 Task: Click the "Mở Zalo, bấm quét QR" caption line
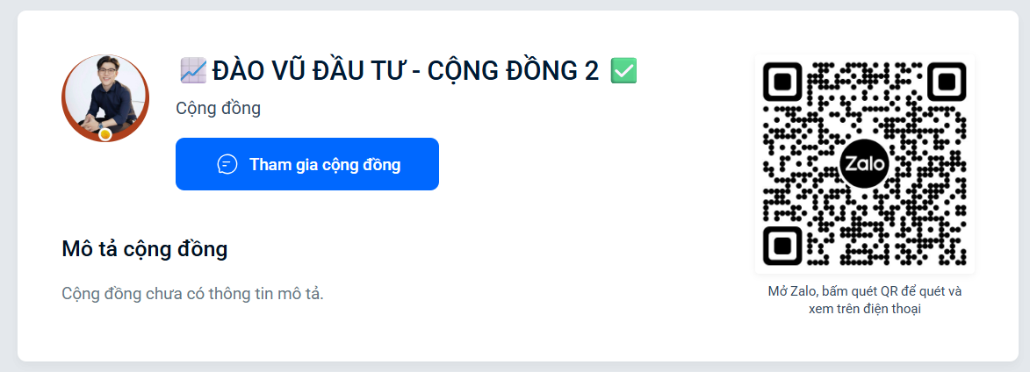[x=864, y=291]
